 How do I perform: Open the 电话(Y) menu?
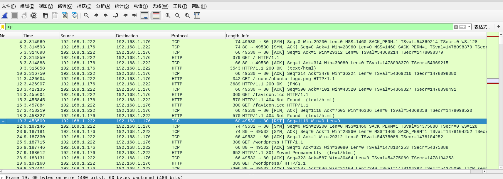[x=141, y=6]
